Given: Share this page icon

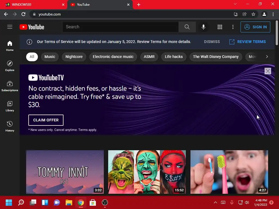Looking at the screenshot, I should tap(244, 14).
